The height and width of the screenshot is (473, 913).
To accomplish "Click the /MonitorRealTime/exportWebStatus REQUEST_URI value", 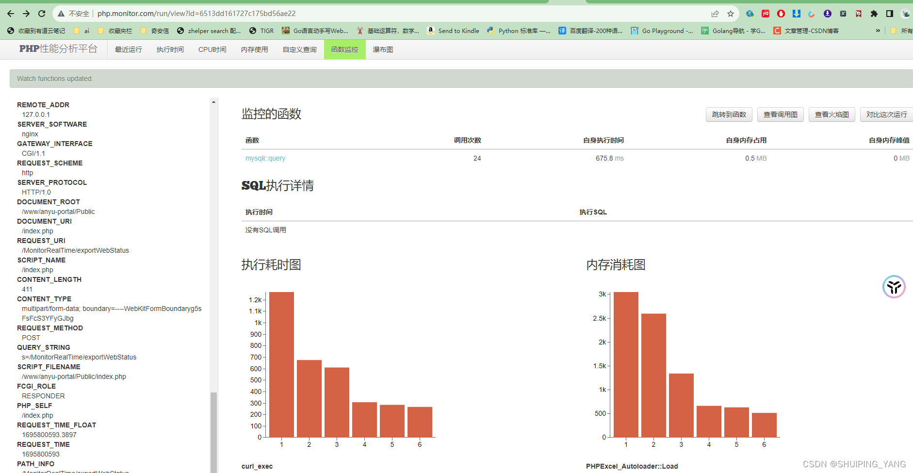I will (x=75, y=250).
